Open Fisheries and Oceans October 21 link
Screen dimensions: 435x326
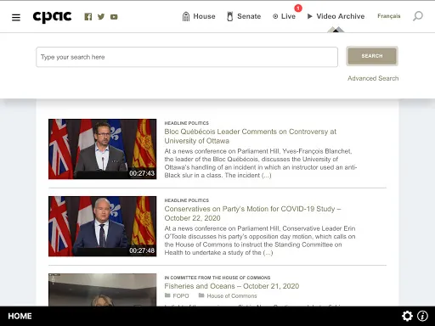point(232,286)
